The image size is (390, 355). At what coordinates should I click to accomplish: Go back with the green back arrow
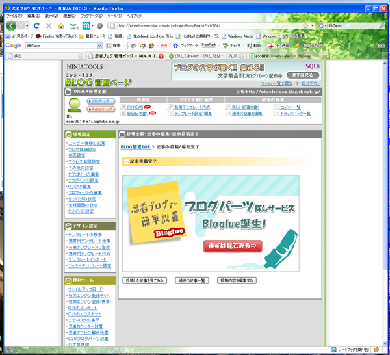11,25
